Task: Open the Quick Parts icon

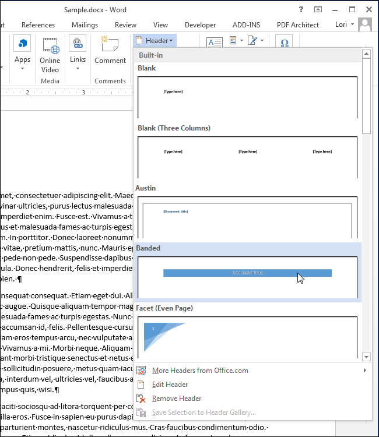Action: (233, 40)
